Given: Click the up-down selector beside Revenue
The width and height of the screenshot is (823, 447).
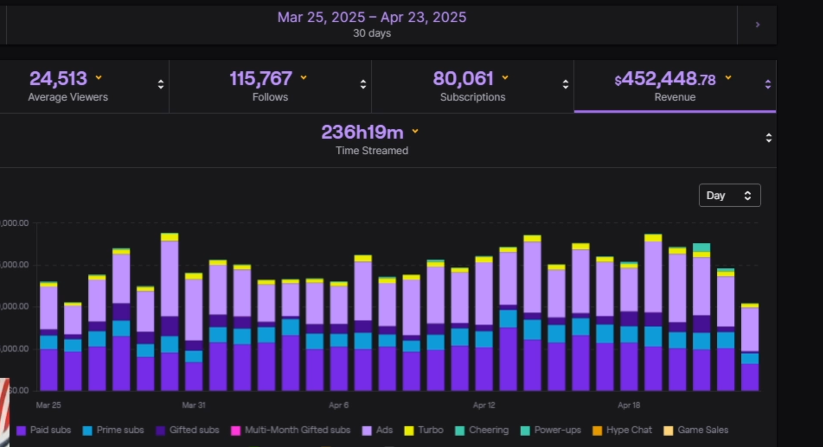Looking at the screenshot, I should [x=768, y=85].
